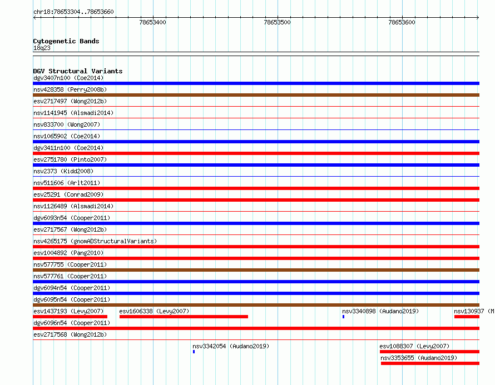The width and height of the screenshot is (495, 385).
Task: Click the red bar under nsv4265175
Action: pyautogui.click(x=256, y=247)
